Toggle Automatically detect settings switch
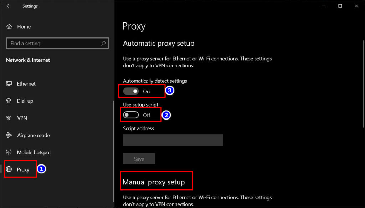The width and height of the screenshot is (365, 208). click(130, 91)
